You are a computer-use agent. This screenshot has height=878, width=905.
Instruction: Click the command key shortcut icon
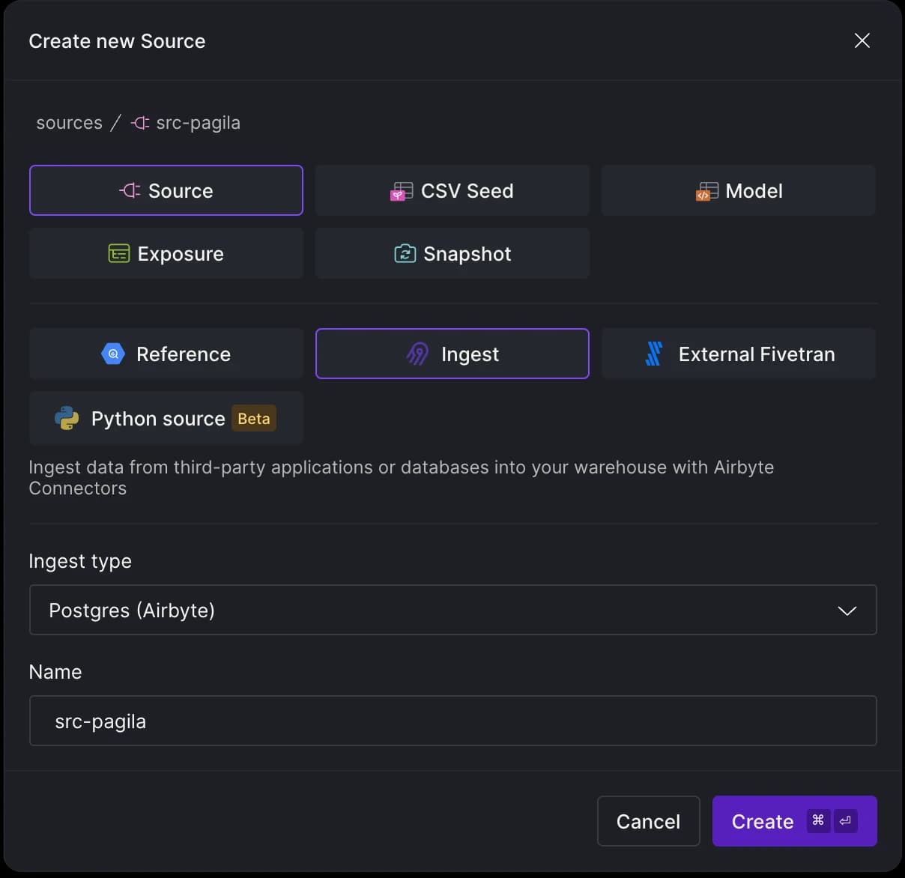pyautogui.click(x=818, y=820)
